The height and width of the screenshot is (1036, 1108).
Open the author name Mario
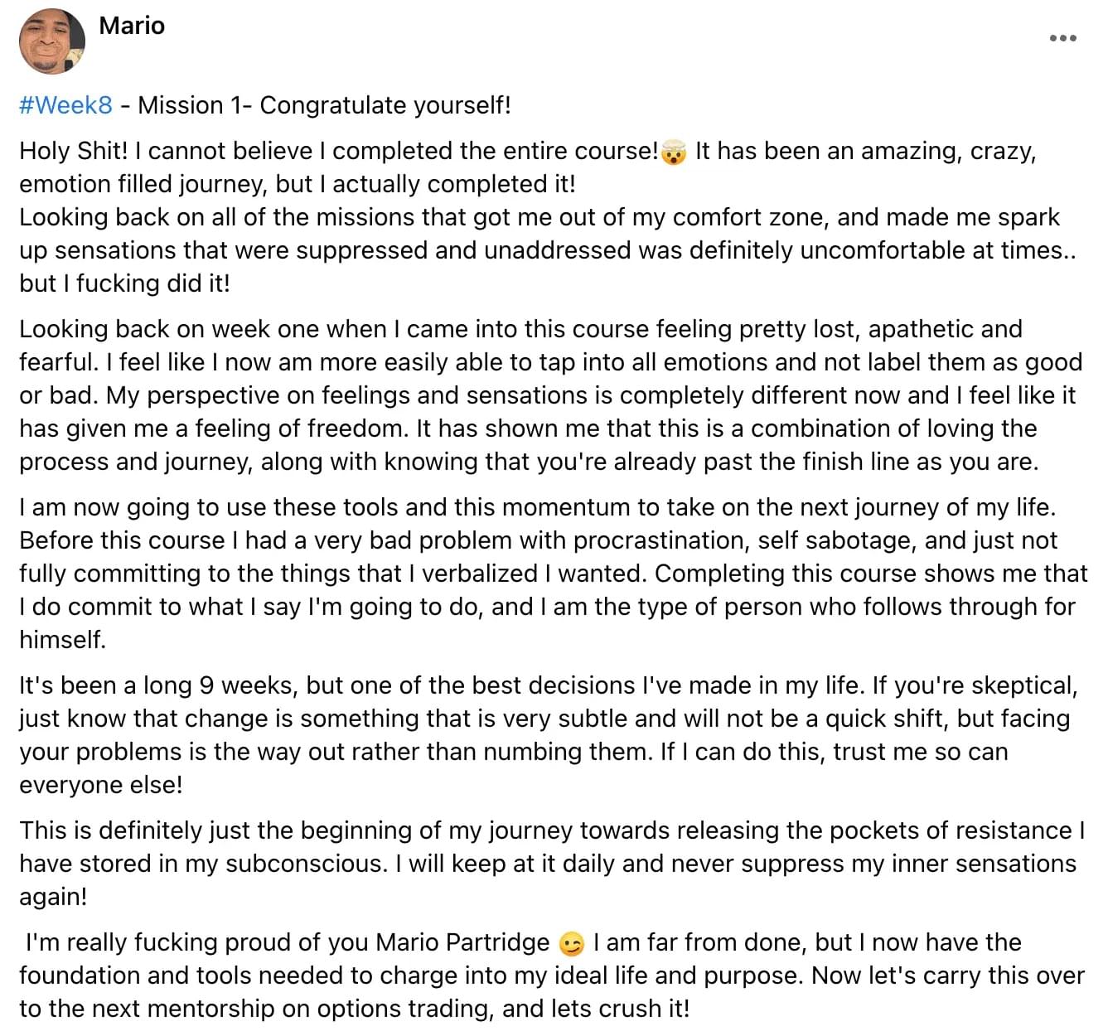point(132,26)
